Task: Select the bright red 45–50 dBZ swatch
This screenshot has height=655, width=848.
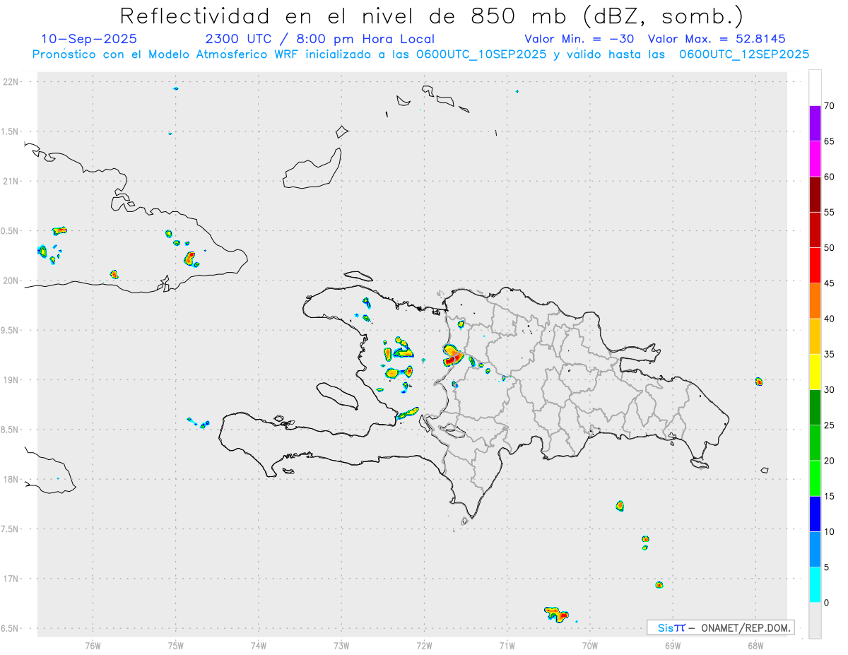Action: pos(815,265)
